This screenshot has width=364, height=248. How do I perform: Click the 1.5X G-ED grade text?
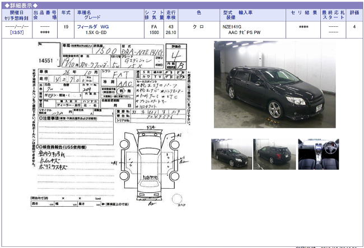point(96,32)
